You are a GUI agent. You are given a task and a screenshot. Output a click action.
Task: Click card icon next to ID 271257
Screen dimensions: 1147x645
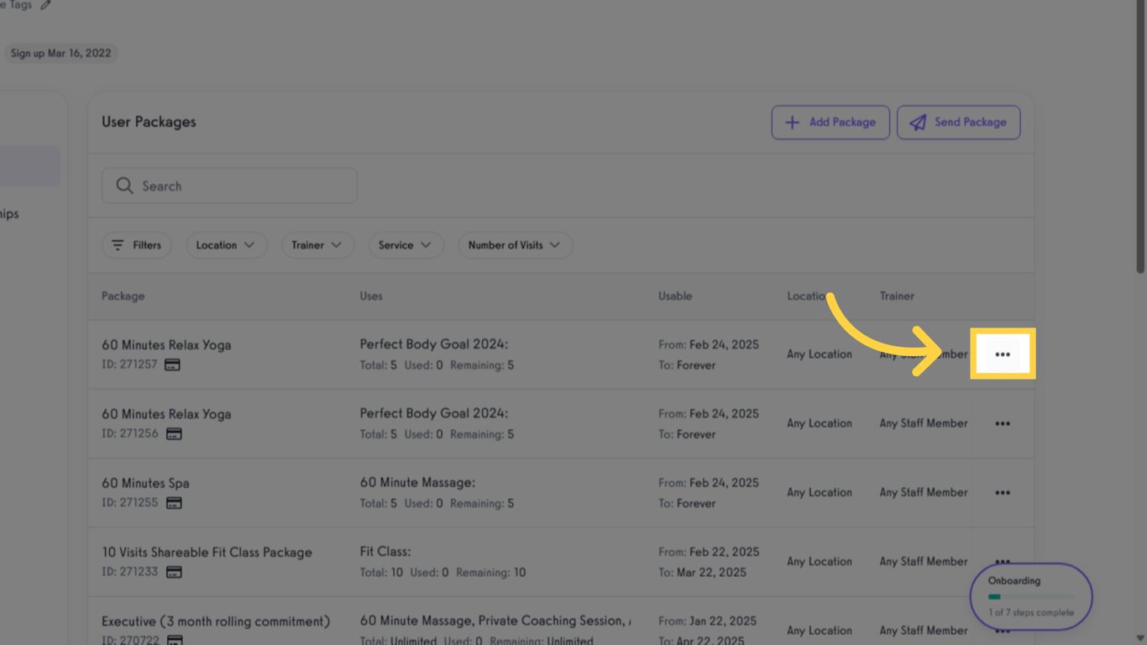[x=172, y=365]
